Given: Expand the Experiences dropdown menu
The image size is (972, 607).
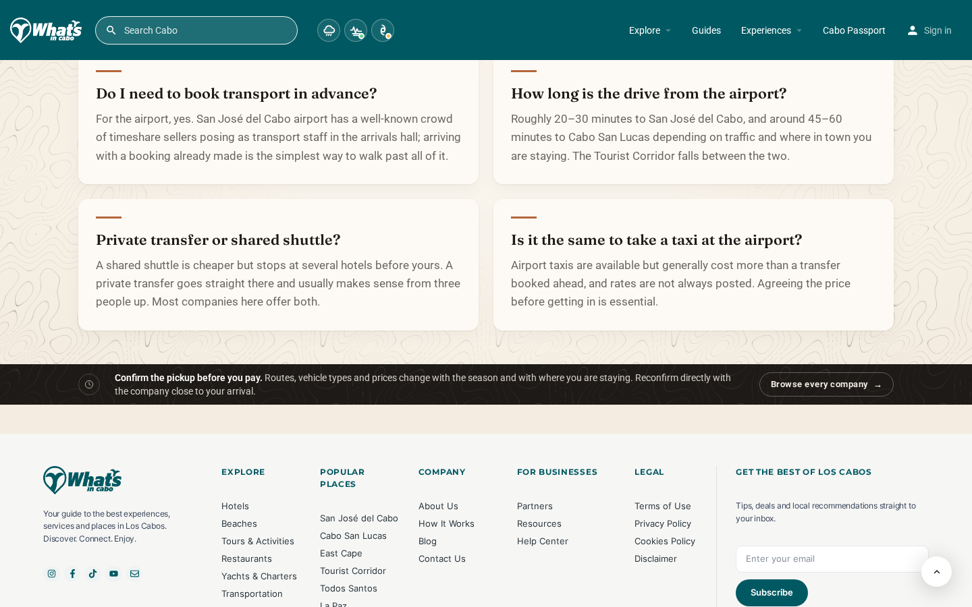Looking at the screenshot, I should (x=772, y=30).
